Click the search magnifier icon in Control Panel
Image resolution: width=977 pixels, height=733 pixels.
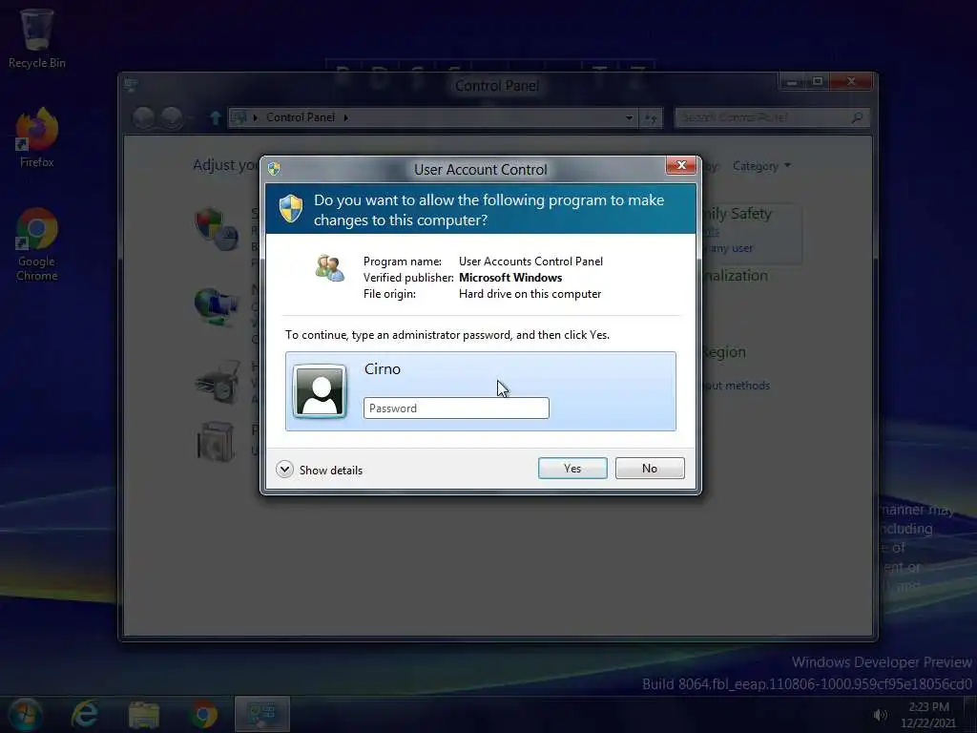click(857, 117)
